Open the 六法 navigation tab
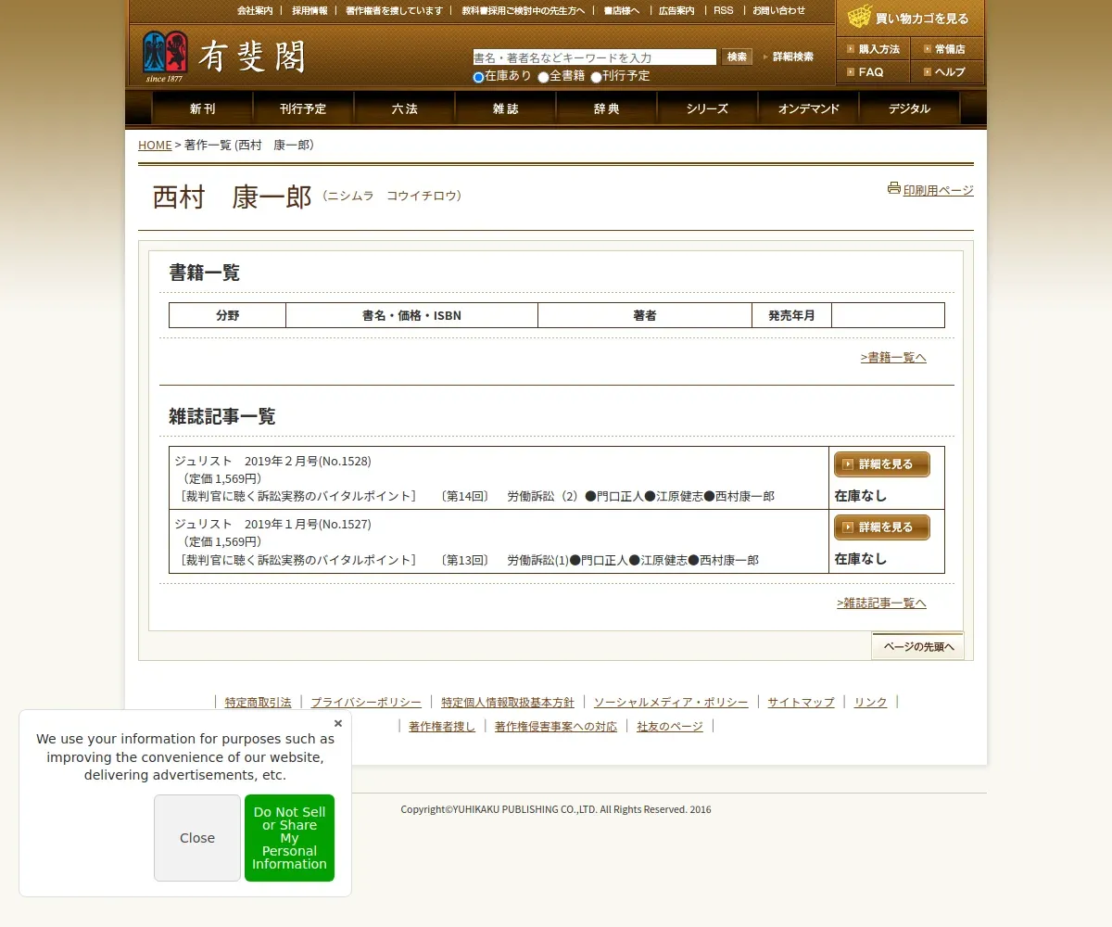This screenshot has width=1112, height=927. tap(404, 108)
